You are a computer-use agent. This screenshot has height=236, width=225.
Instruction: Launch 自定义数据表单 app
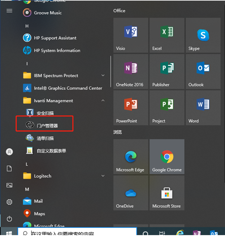(x=63, y=151)
